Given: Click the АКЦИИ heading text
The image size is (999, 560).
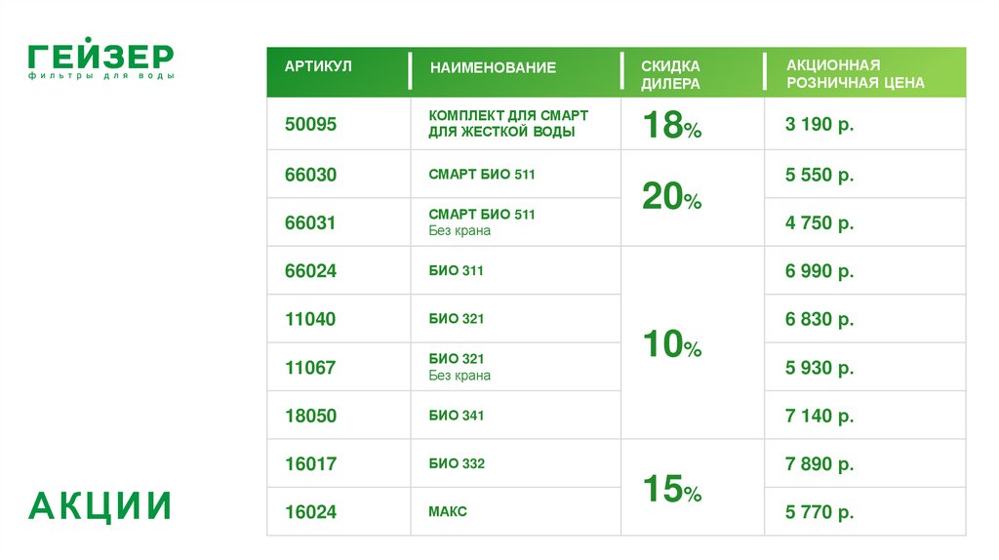Looking at the screenshot, I should [100, 506].
